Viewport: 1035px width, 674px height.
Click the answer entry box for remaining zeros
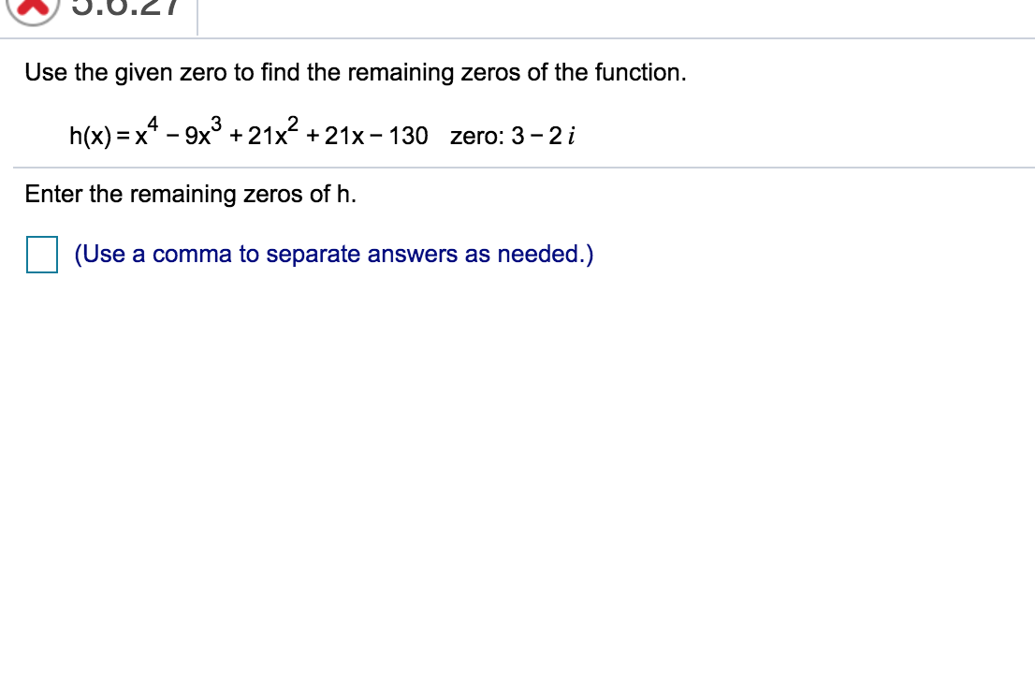tap(41, 253)
